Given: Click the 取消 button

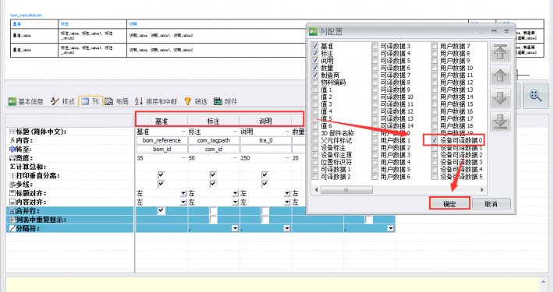Looking at the screenshot, I should coord(491,204).
